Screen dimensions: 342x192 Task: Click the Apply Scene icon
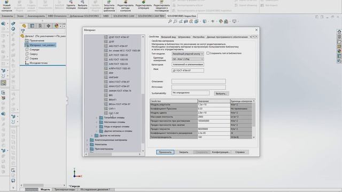[x=226, y=21]
